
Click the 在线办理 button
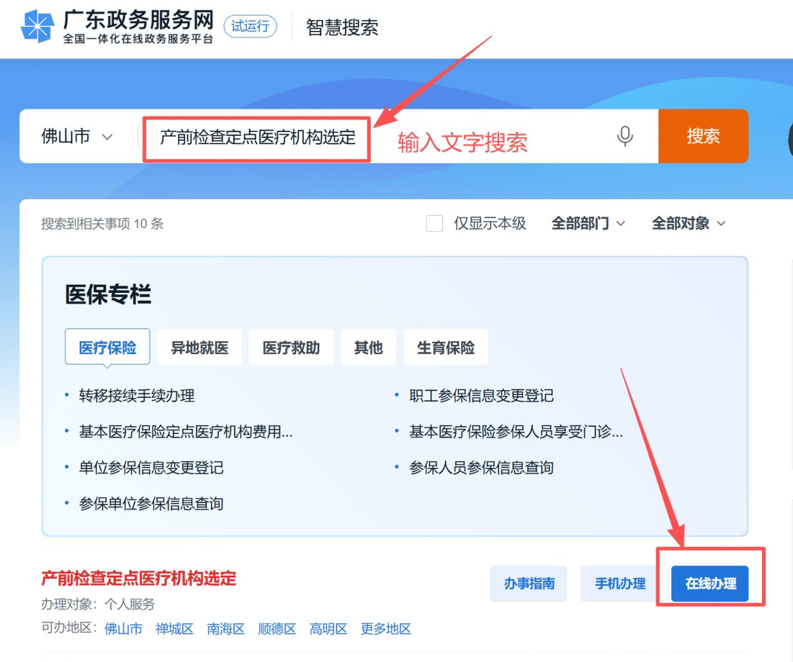[710, 583]
